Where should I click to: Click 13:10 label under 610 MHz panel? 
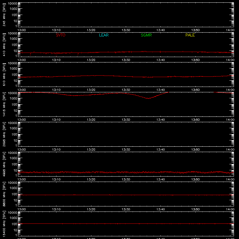[x=56, y=90]
